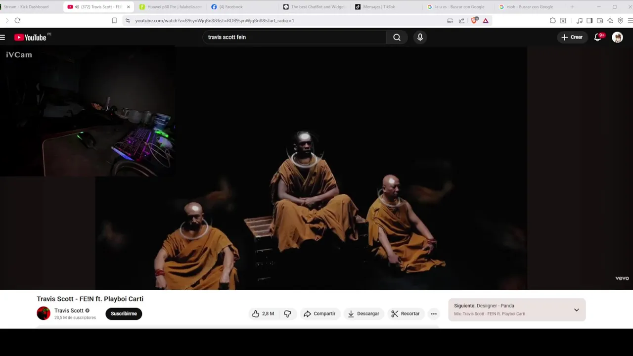Image resolution: width=633 pixels, height=356 pixels.
Task: Open the browser main menu
Action: (630, 20)
